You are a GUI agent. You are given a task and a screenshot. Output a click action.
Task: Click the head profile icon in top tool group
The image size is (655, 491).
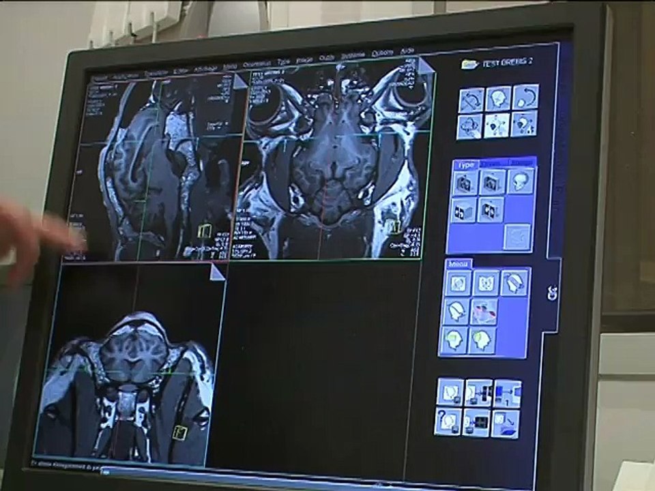499,99
